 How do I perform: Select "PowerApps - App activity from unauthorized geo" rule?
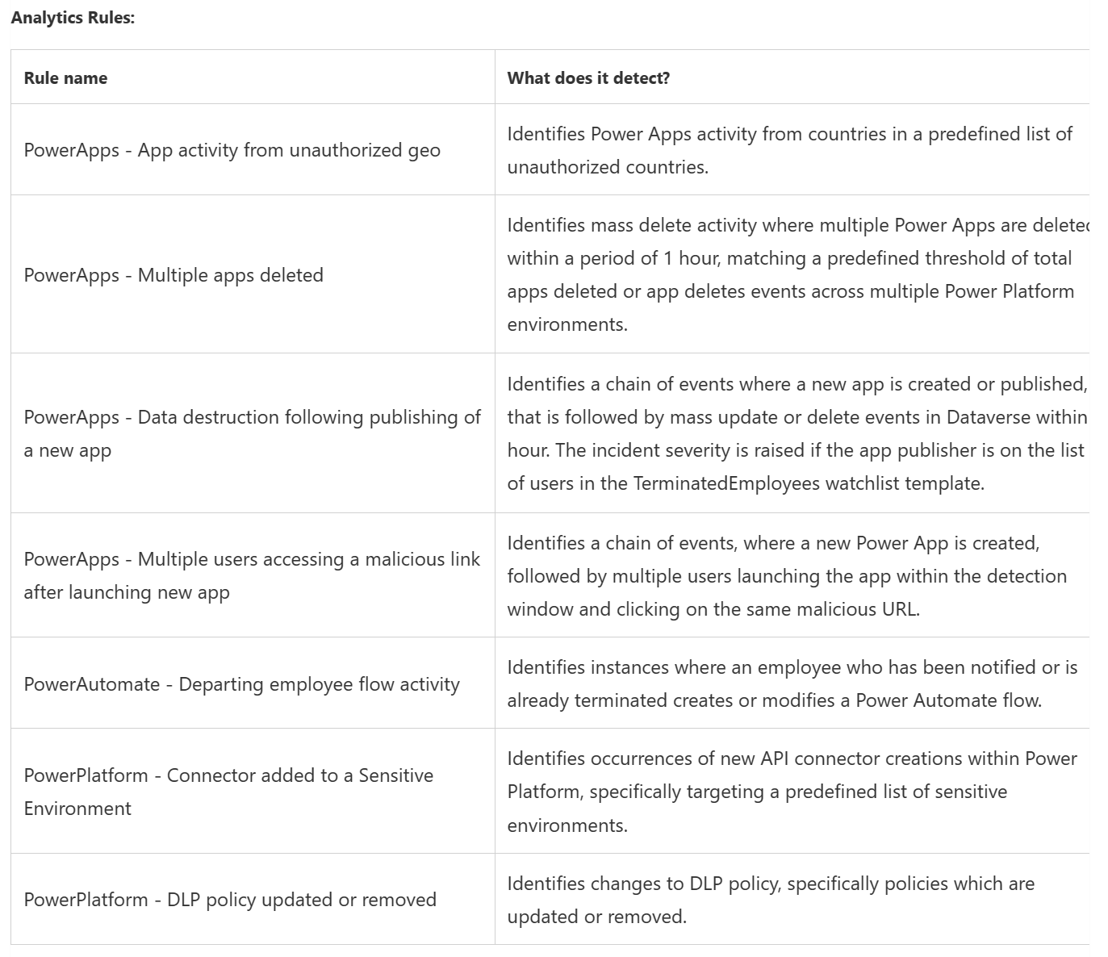tap(232, 150)
